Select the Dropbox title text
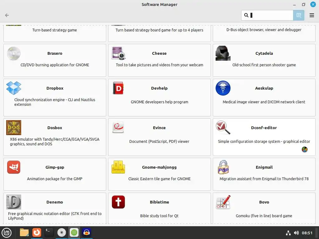This screenshot has width=319, height=239. click(x=55, y=88)
